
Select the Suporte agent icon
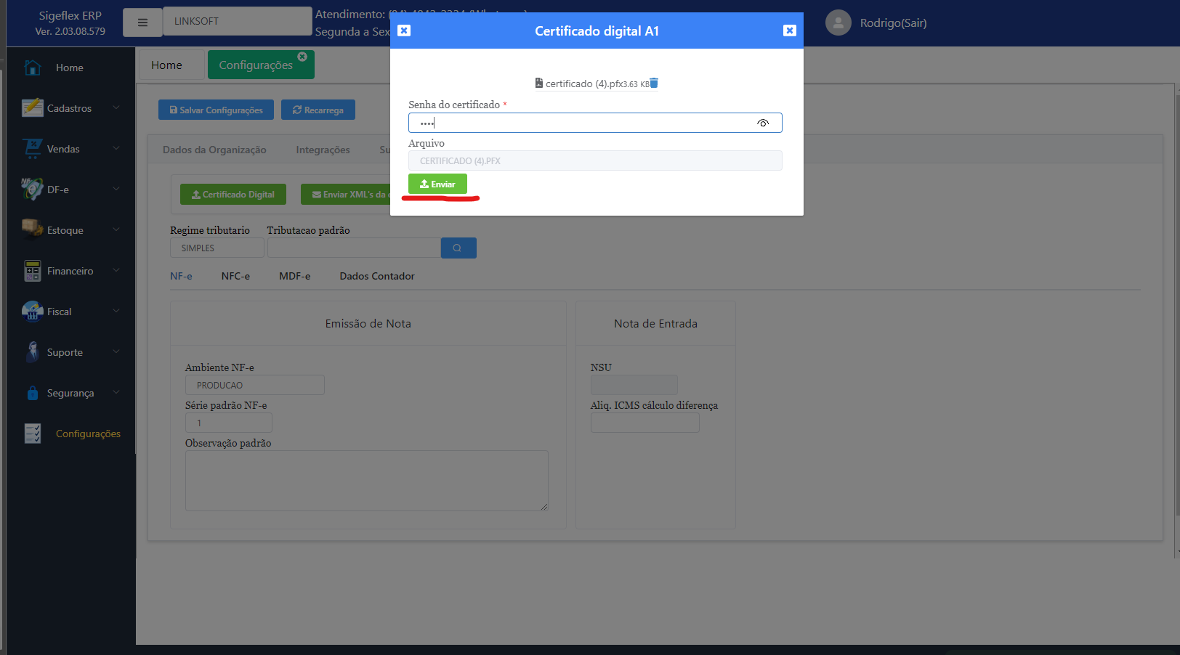pyautogui.click(x=32, y=352)
